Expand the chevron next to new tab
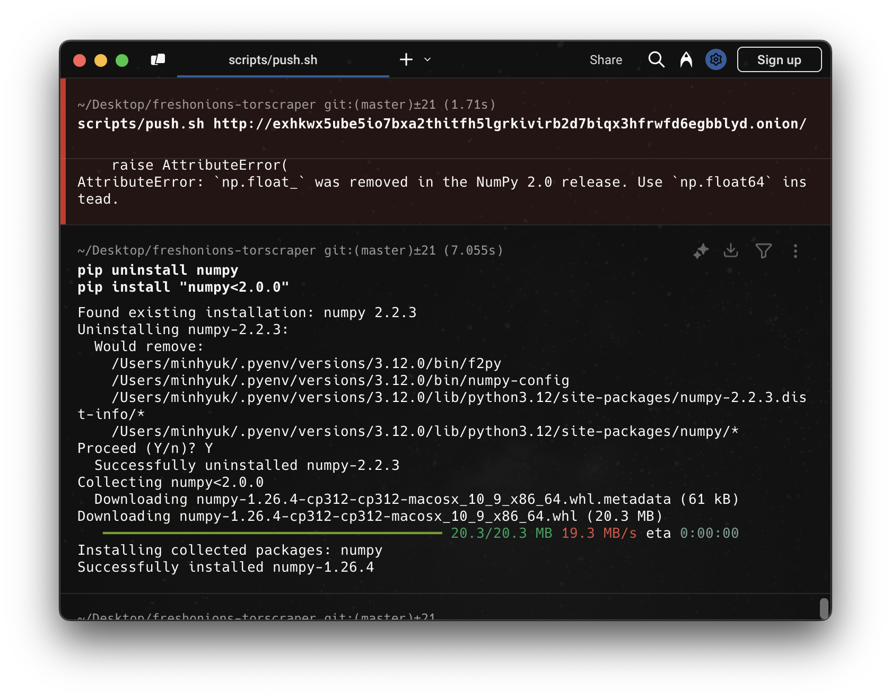The image size is (891, 699). click(x=427, y=59)
